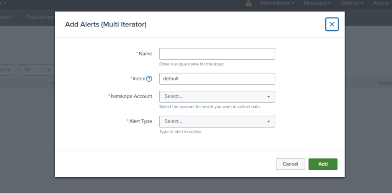Open the Alert Type dropdown
The width and height of the screenshot is (392, 193).
pyautogui.click(x=217, y=121)
